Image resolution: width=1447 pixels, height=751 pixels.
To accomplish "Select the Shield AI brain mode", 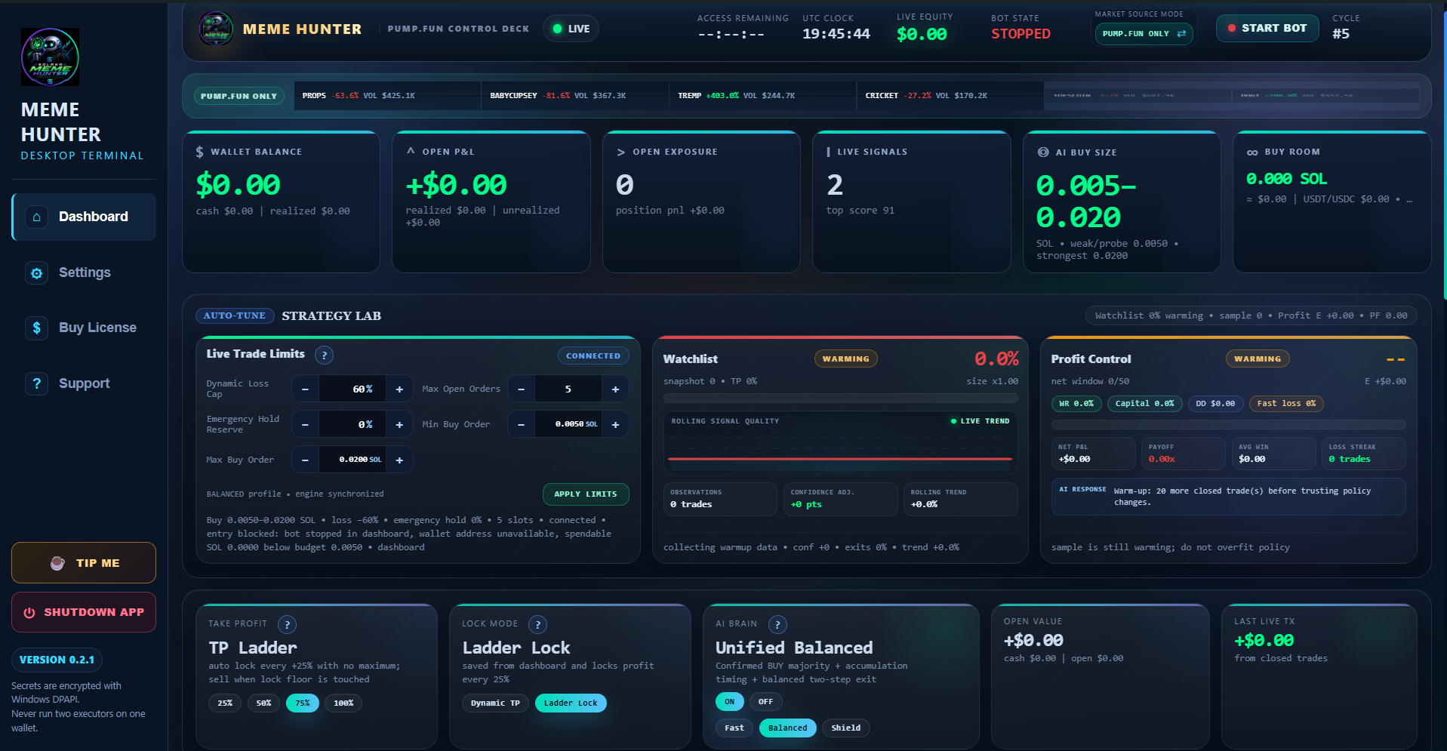I will click(x=845, y=728).
